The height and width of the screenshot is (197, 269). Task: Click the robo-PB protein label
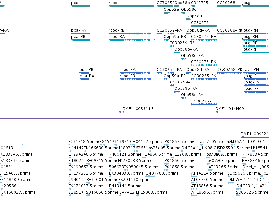[x=127, y=76]
